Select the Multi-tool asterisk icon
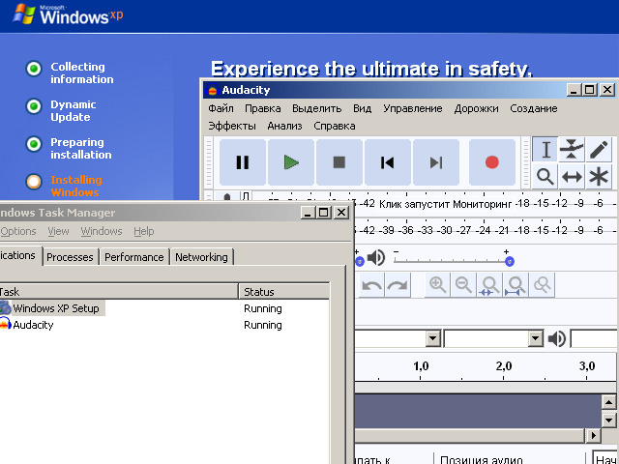Screen dimensions: 619x464 pyautogui.click(x=599, y=176)
